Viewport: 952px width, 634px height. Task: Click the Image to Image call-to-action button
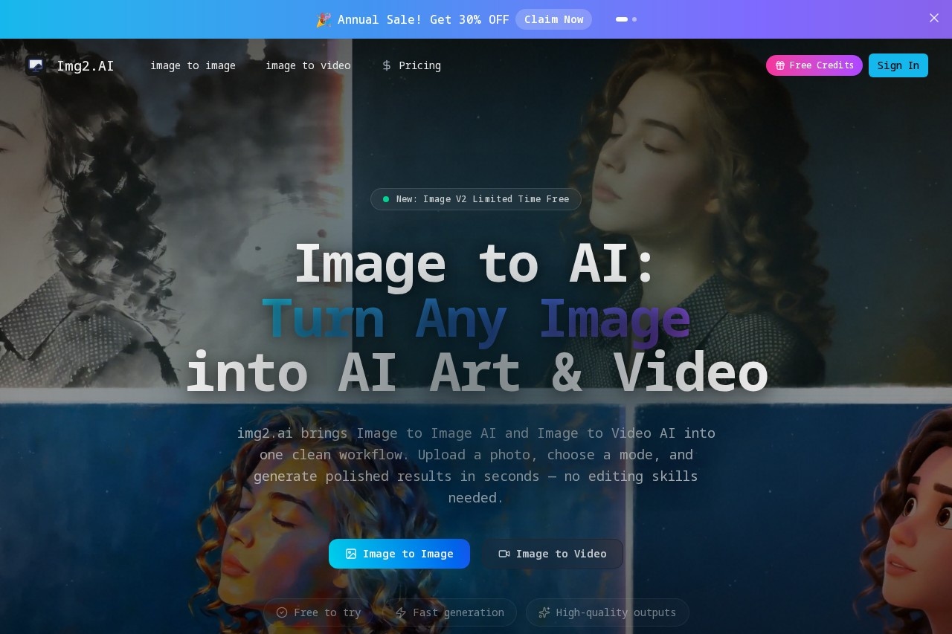399,554
